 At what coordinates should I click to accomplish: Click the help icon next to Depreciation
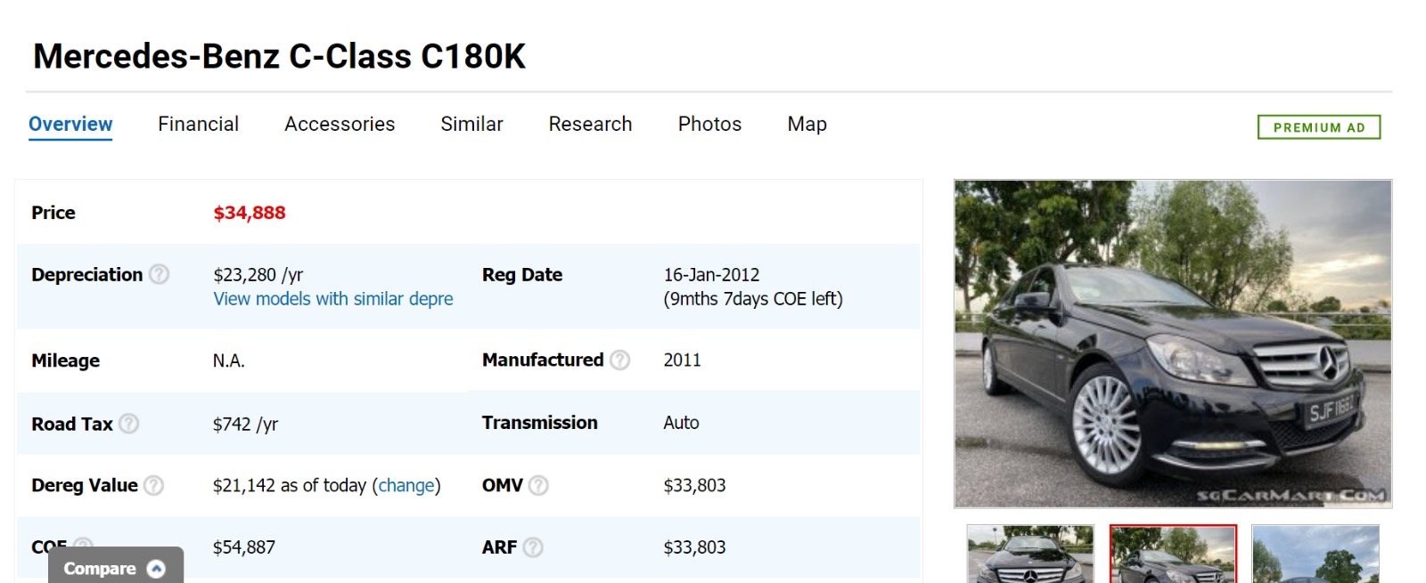pos(159,274)
